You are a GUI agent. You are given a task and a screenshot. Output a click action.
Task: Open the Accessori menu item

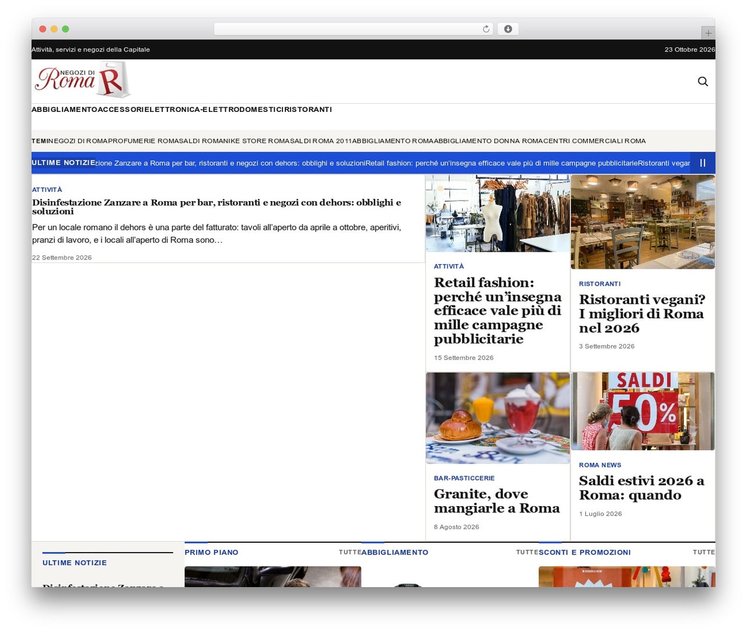(121, 110)
